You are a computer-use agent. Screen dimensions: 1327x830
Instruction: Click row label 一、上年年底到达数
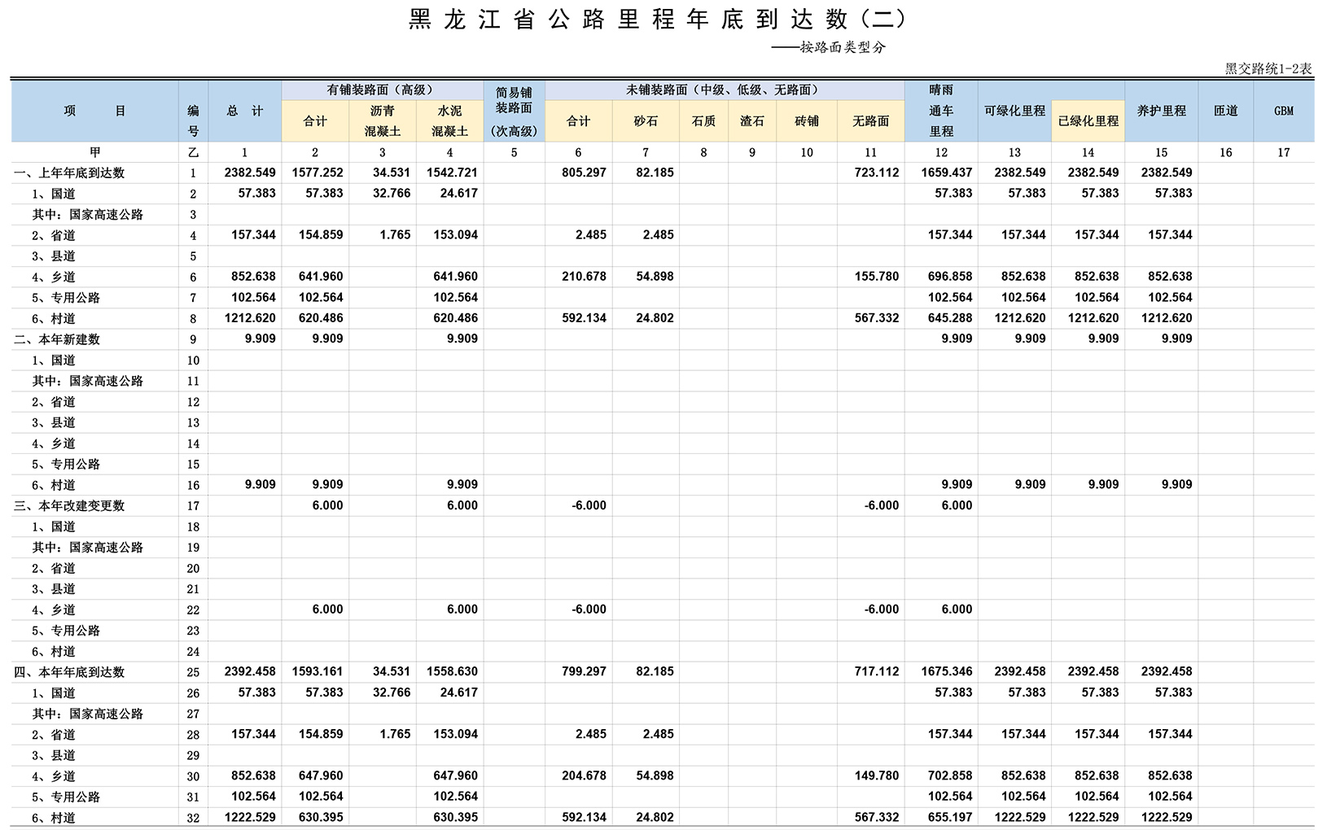(x=70, y=173)
